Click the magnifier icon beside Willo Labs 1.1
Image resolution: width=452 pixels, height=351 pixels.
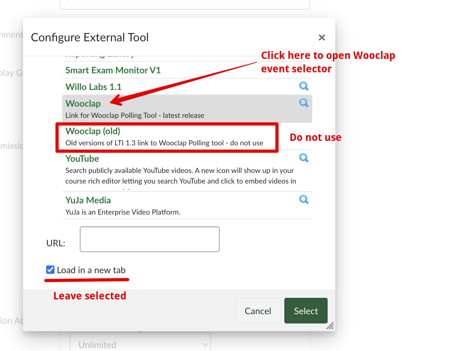click(x=304, y=86)
